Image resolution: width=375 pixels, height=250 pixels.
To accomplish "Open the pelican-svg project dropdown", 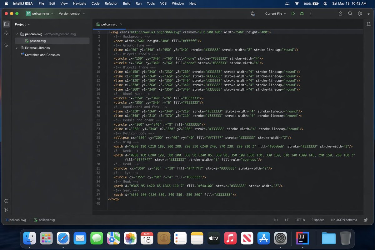I will tap(39, 14).
